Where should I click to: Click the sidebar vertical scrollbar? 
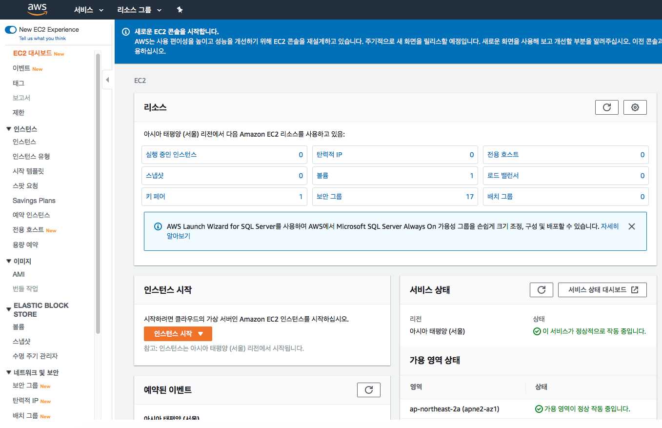pyautogui.click(x=98, y=193)
